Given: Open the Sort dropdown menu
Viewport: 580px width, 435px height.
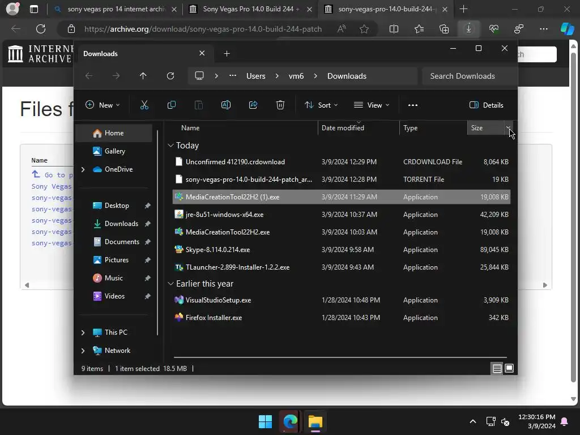Looking at the screenshot, I should tap(321, 105).
